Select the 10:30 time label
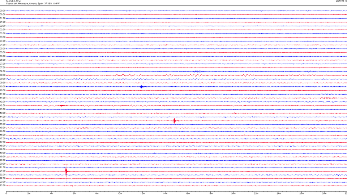The image size is (347, 195). (3, 90)
